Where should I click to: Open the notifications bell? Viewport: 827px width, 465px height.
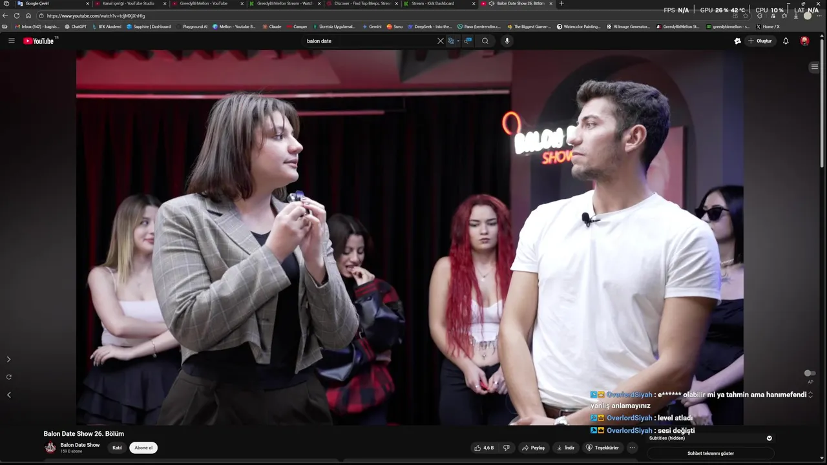point(786,41)
